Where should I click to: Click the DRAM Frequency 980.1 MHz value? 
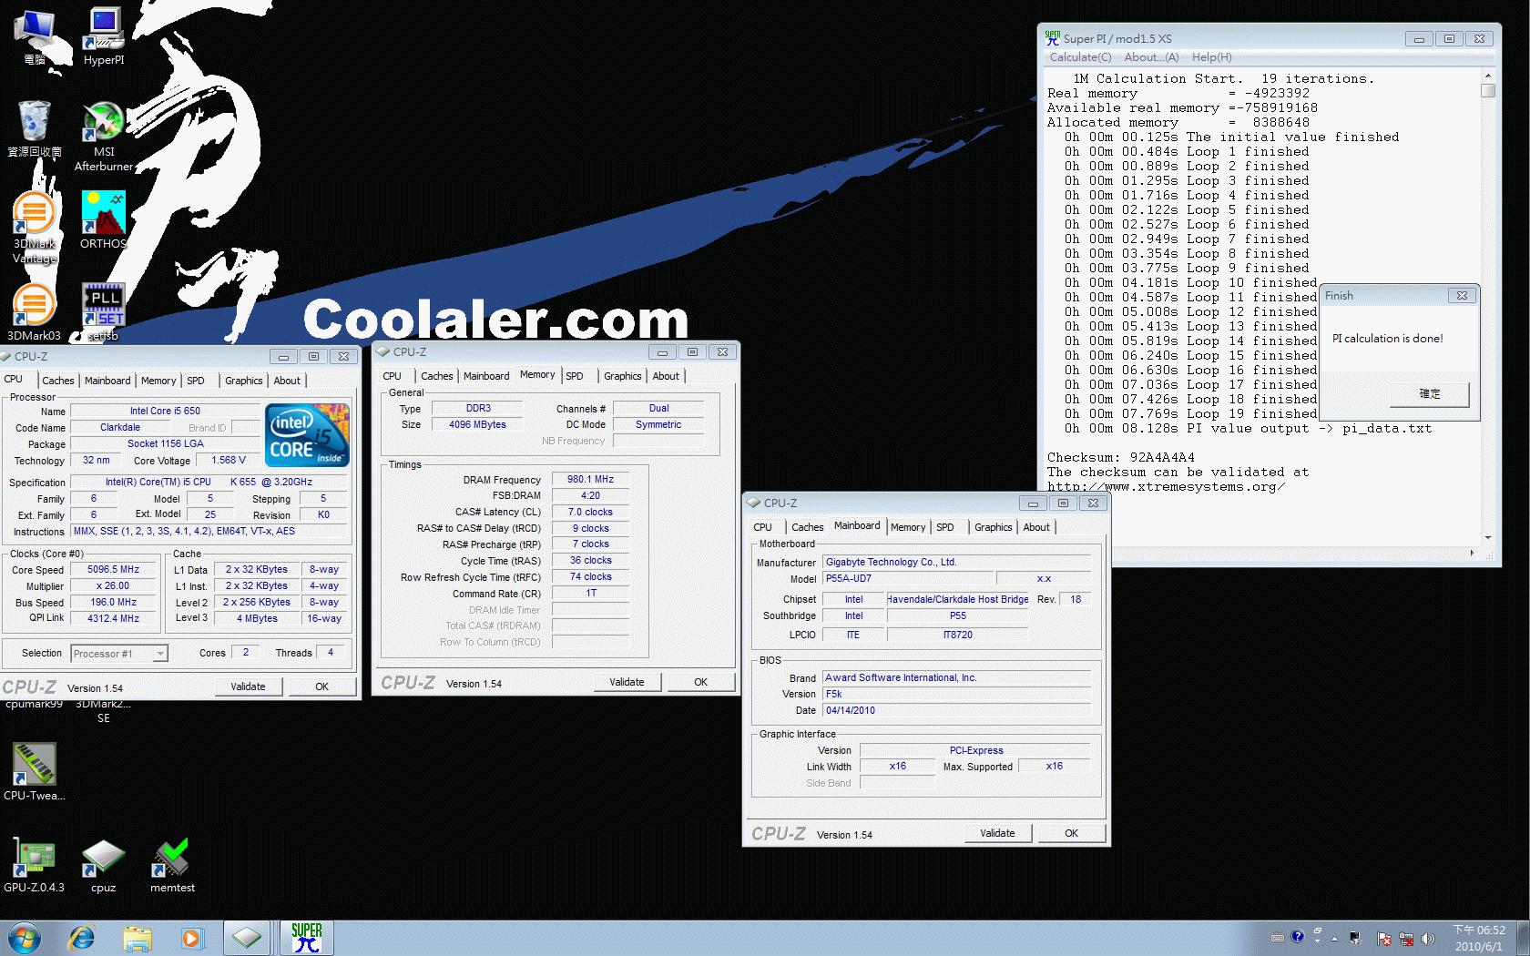[x=590, y=479]
